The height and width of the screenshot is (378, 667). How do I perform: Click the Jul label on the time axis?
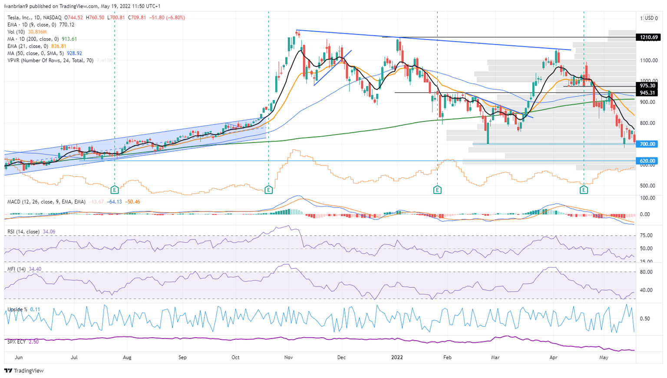[x=74, y=358]
